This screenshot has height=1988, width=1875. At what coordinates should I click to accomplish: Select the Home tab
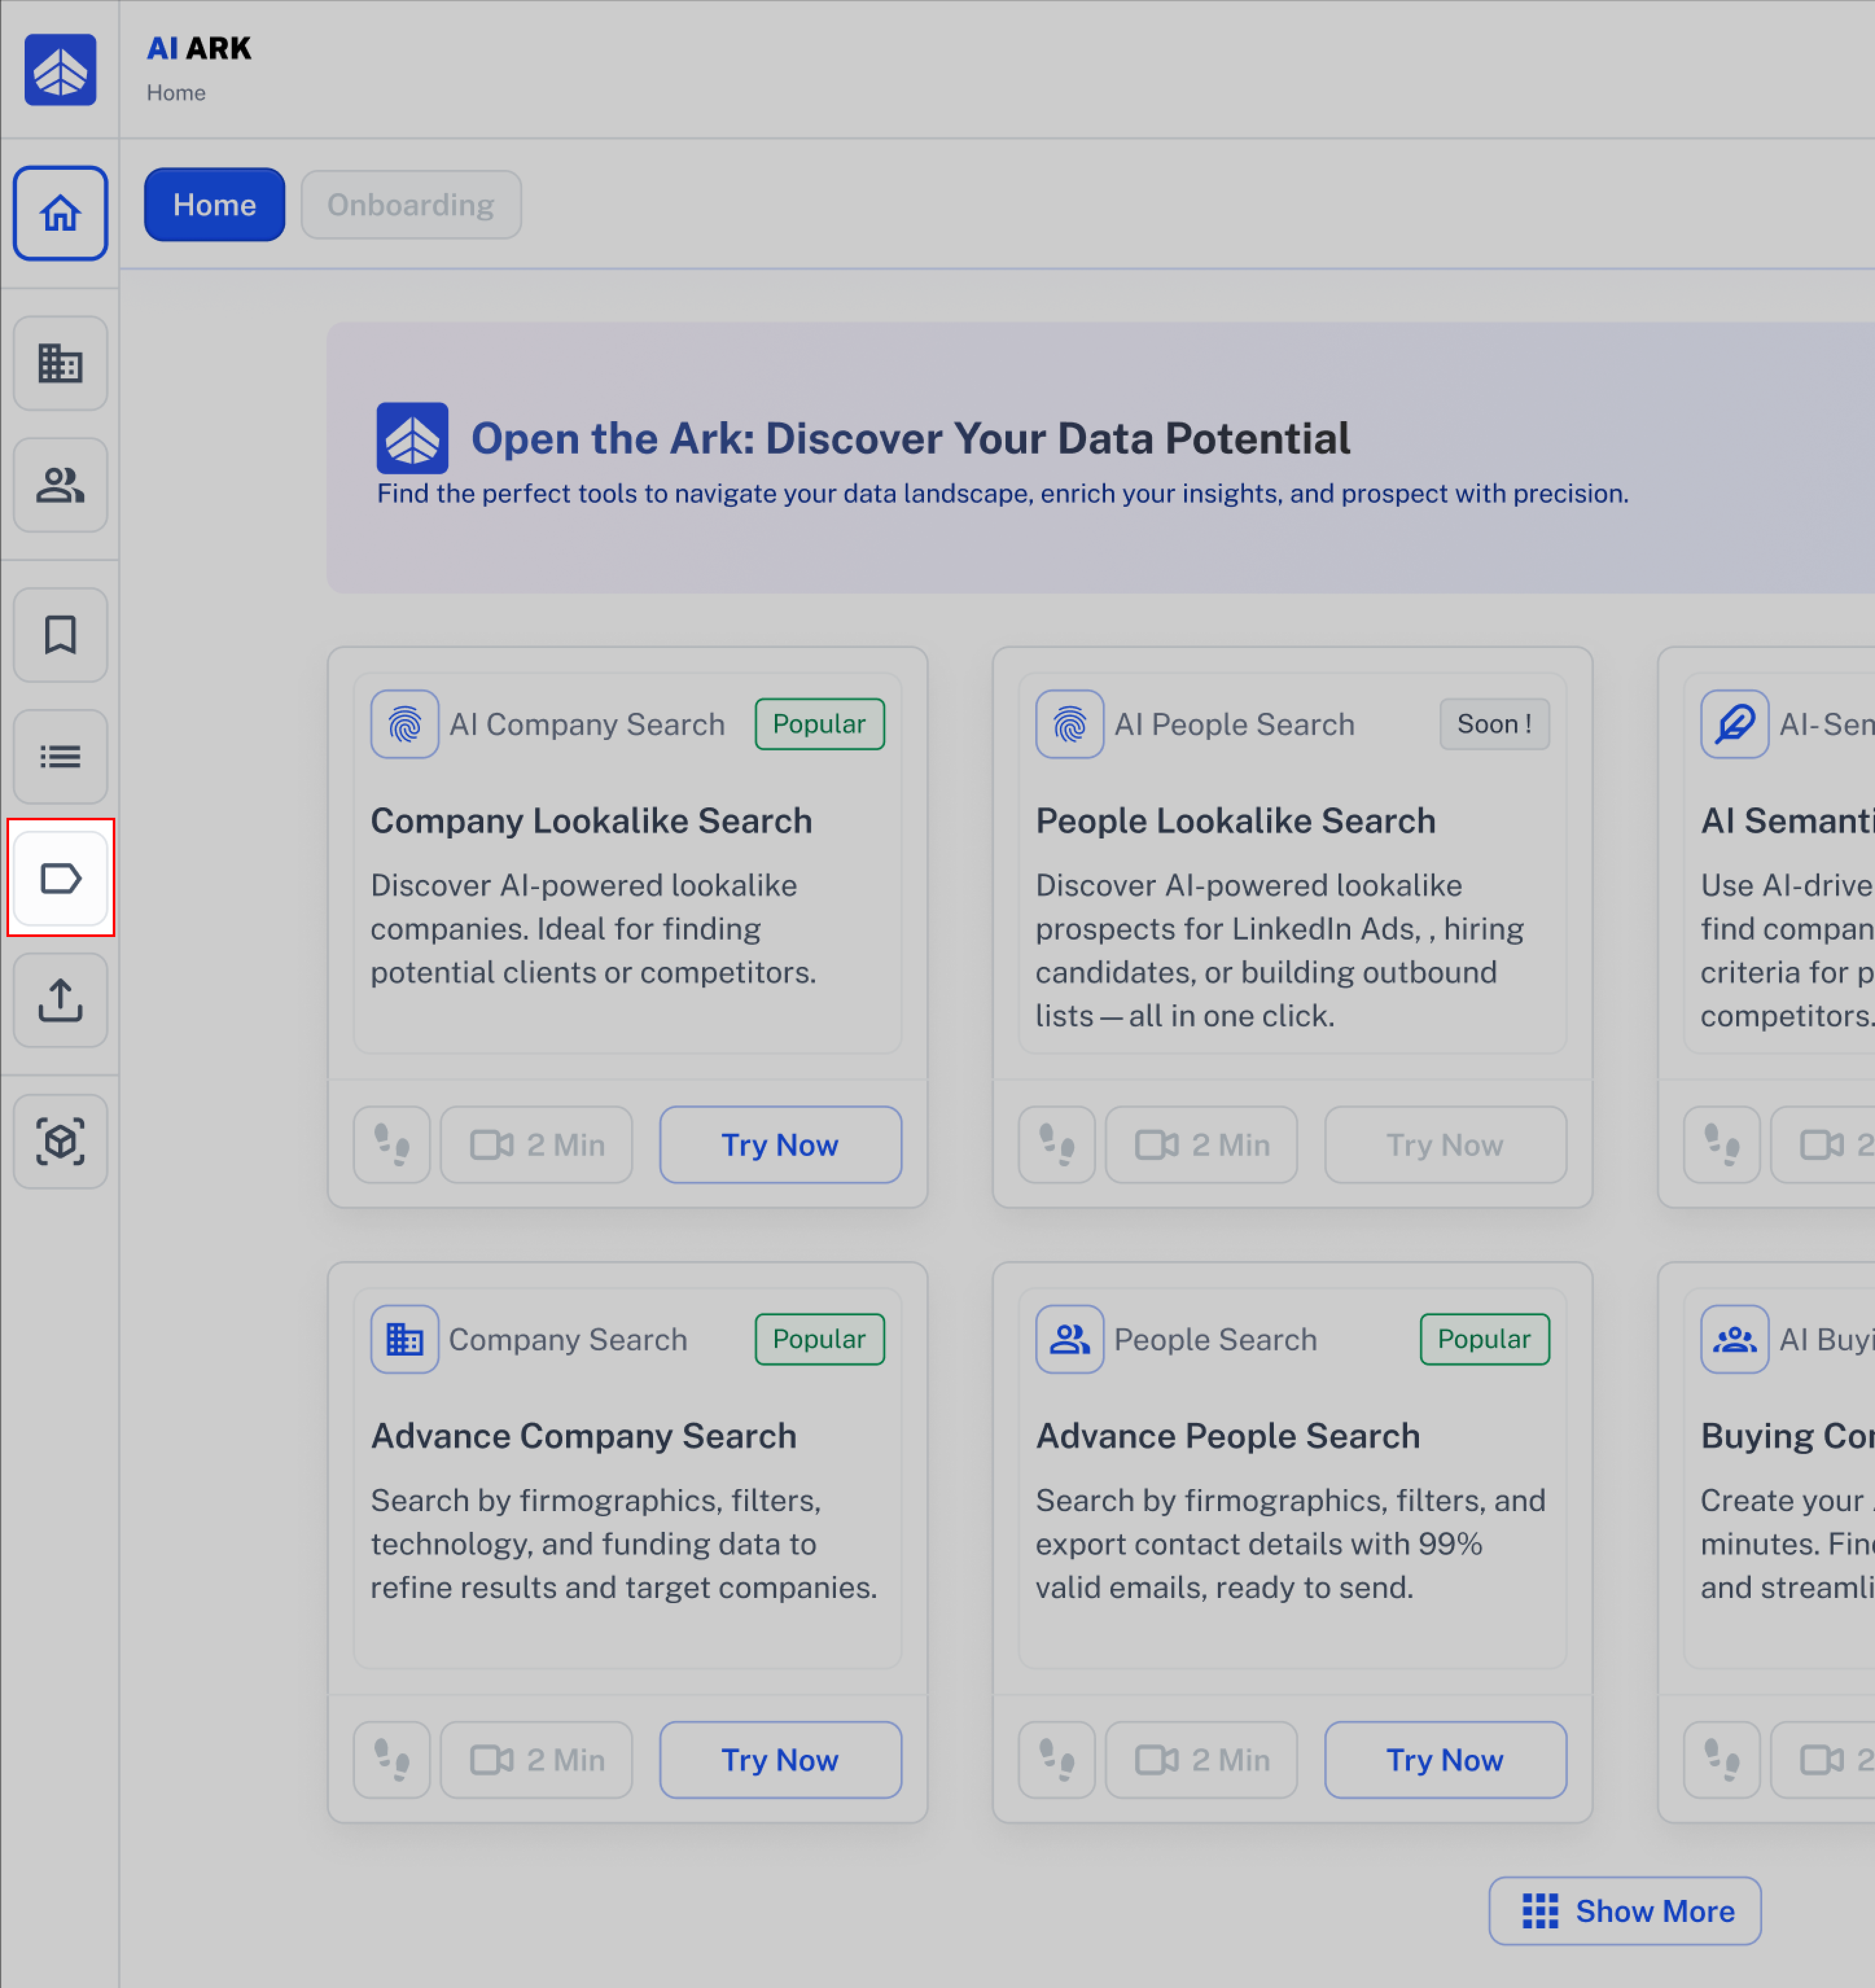[x=214, y=205]
